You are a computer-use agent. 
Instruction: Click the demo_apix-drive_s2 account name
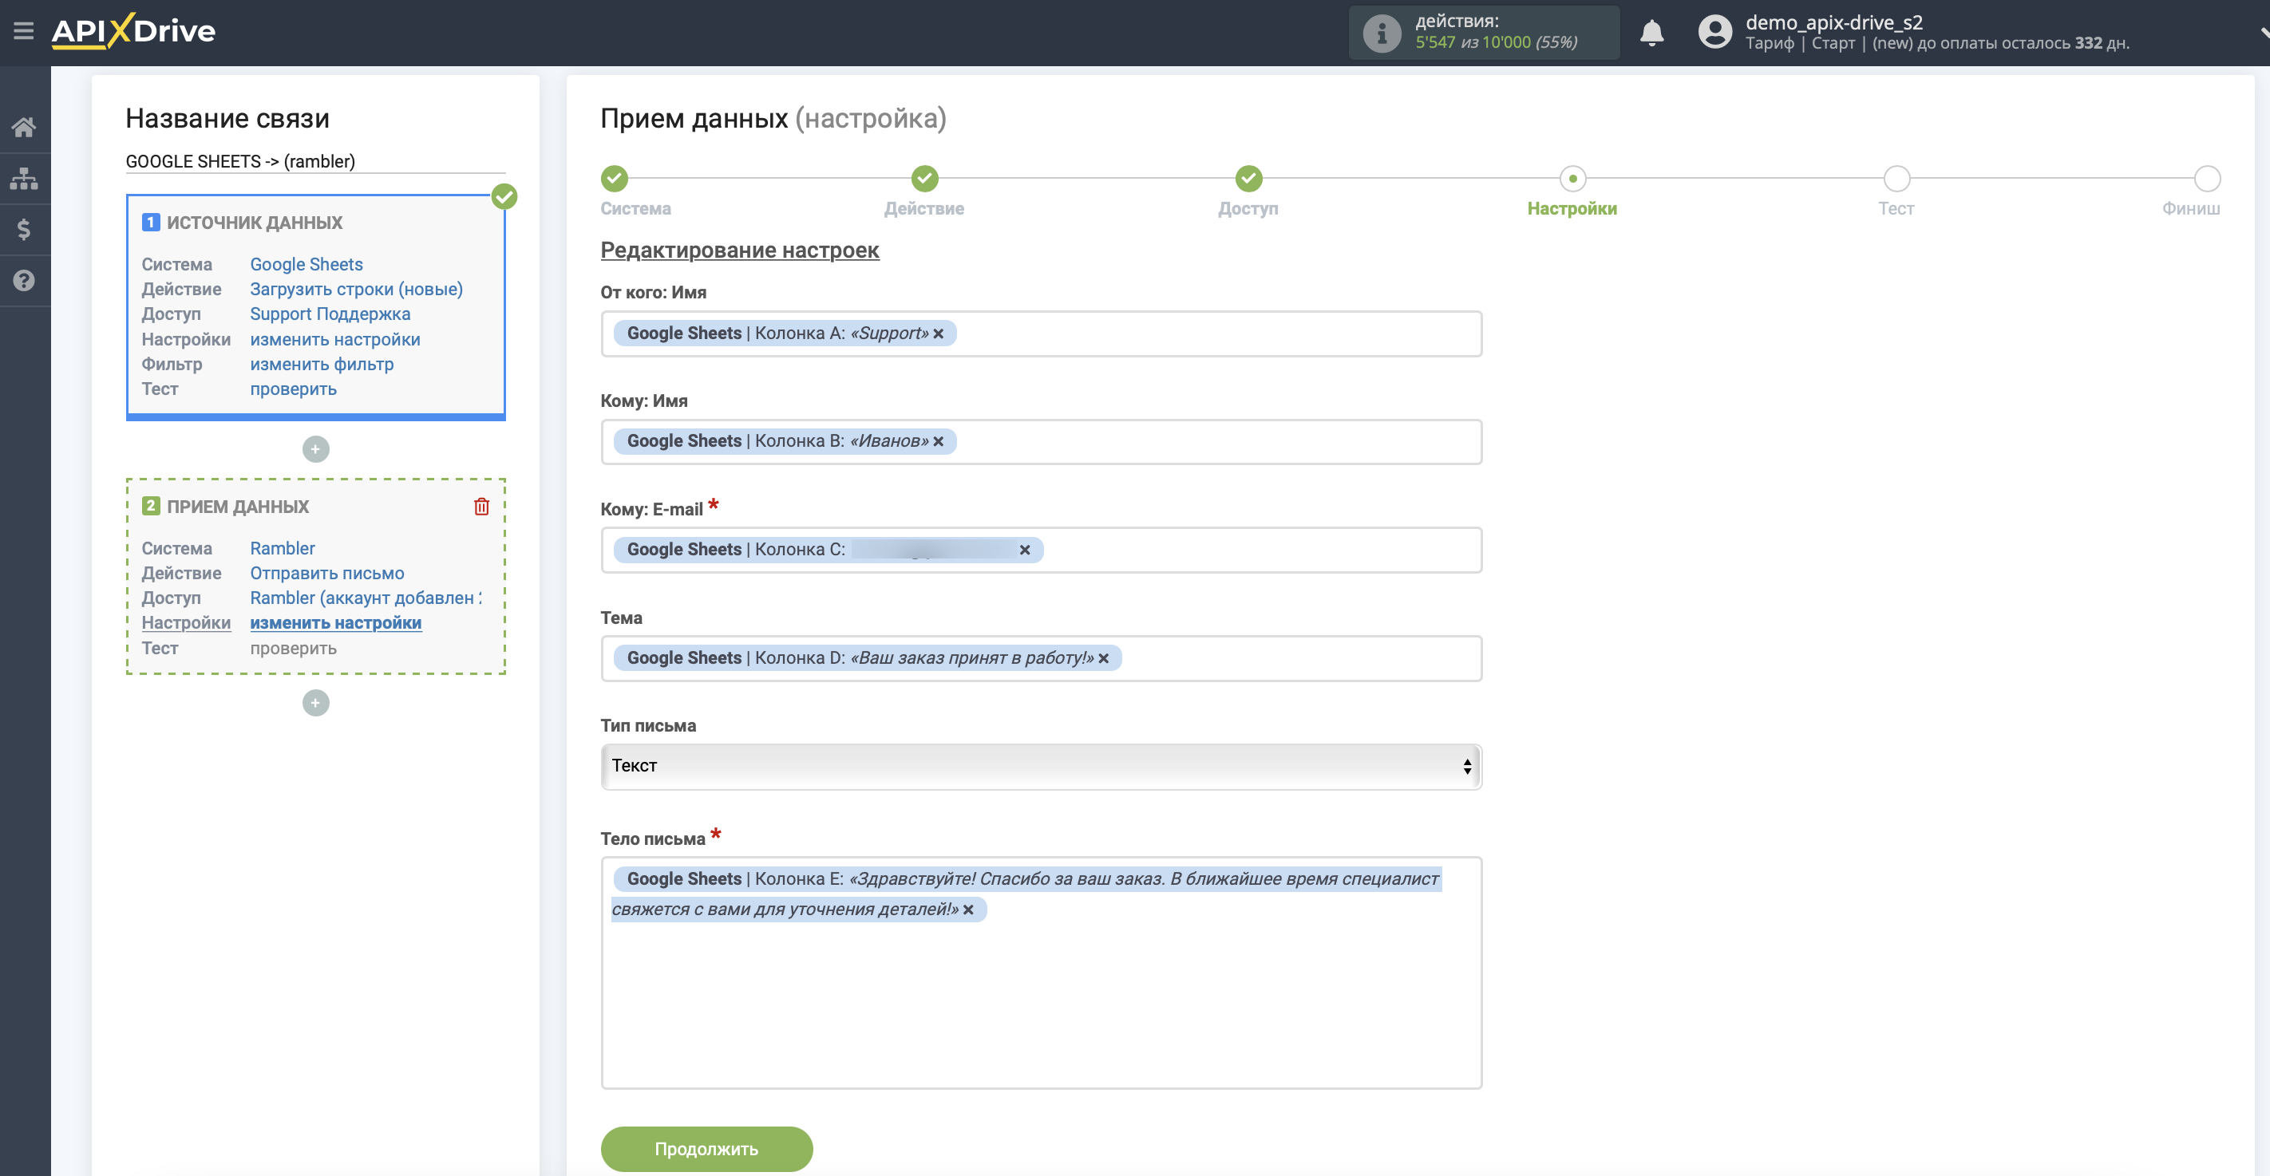click(x=1834, y=23)
